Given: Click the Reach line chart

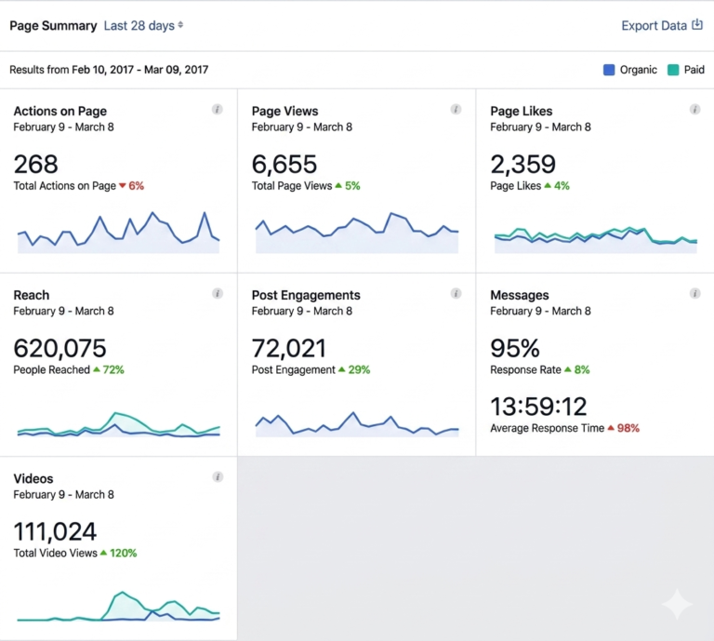Looking at the screenshot, I should point(118,424).
